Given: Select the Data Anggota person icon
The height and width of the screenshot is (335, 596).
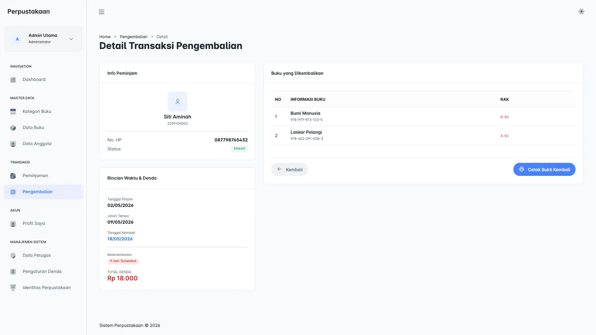Looking at the screenshot, I should click(x=13, y=144).
